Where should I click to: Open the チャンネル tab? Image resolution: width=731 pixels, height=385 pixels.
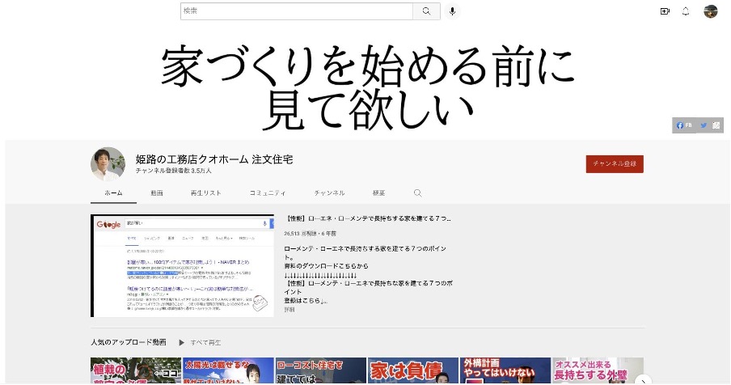[x=329, y=193]
